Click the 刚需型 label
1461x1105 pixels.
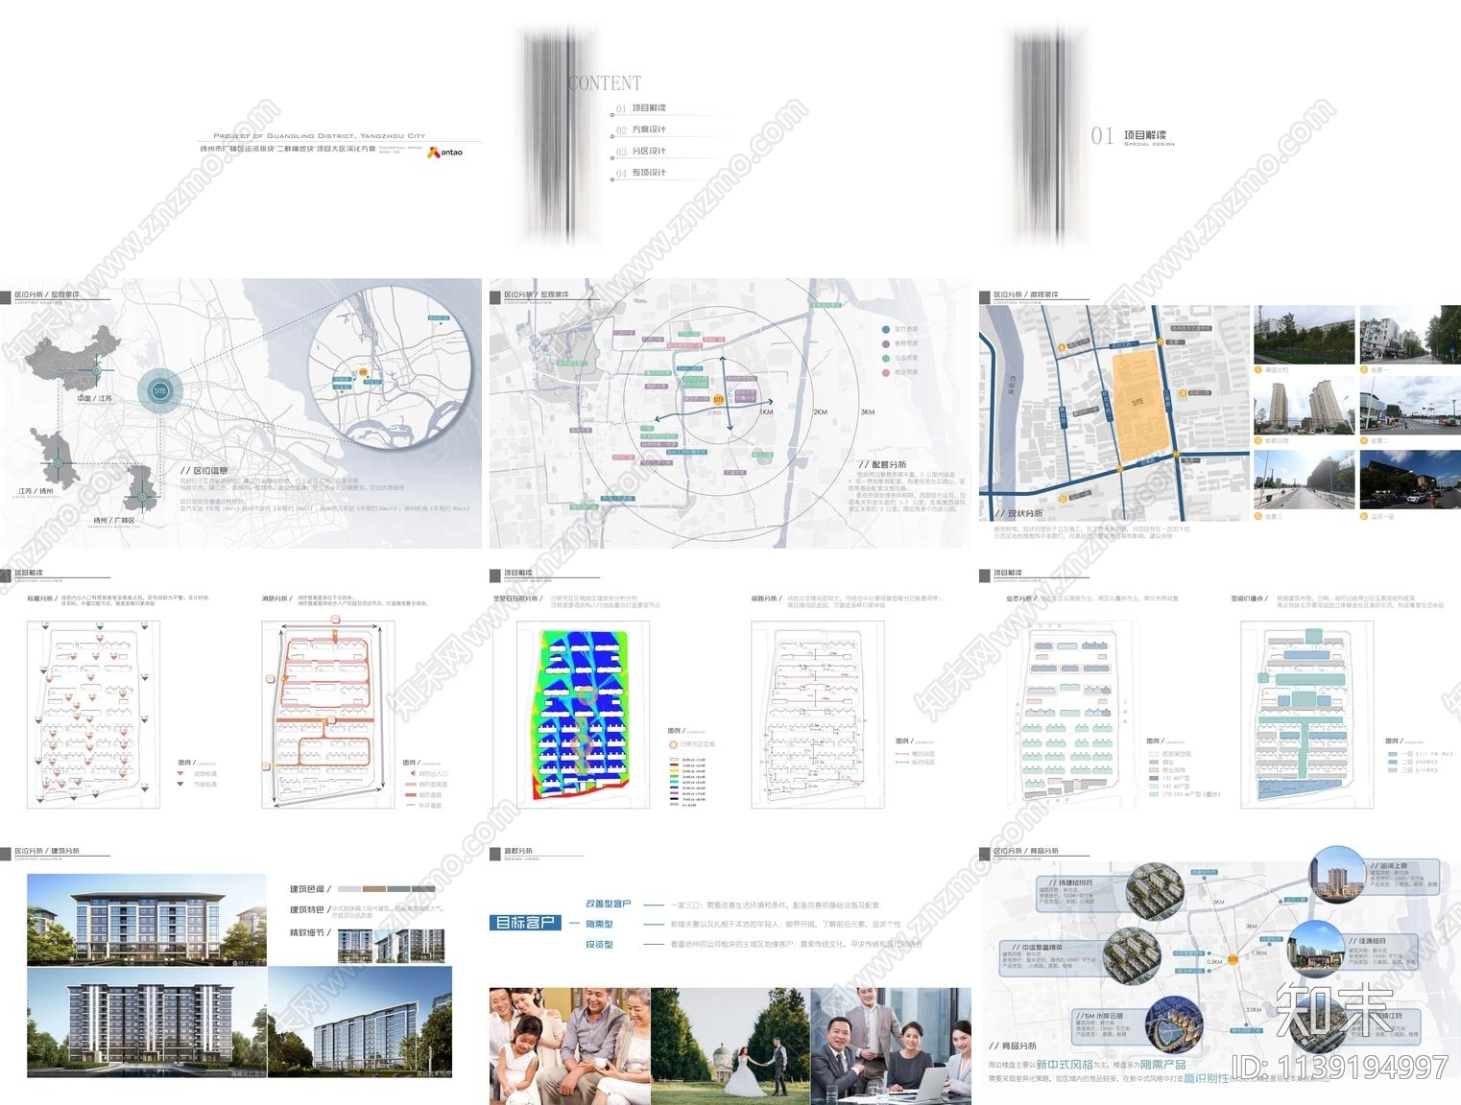coord(600,924)
